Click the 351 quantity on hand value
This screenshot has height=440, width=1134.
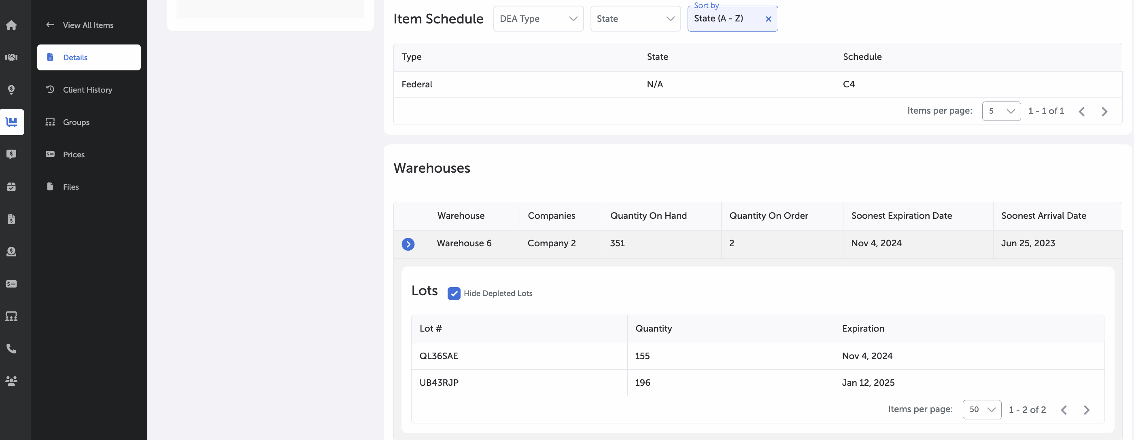617,243
